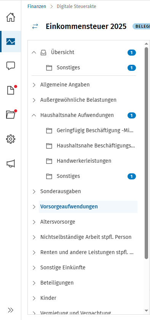
Task: Select the finance chart sidebar icon
Action: (11, 42)
